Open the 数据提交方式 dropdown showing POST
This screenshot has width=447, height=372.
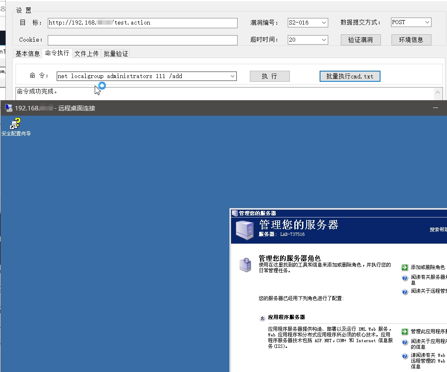(427, 23)
